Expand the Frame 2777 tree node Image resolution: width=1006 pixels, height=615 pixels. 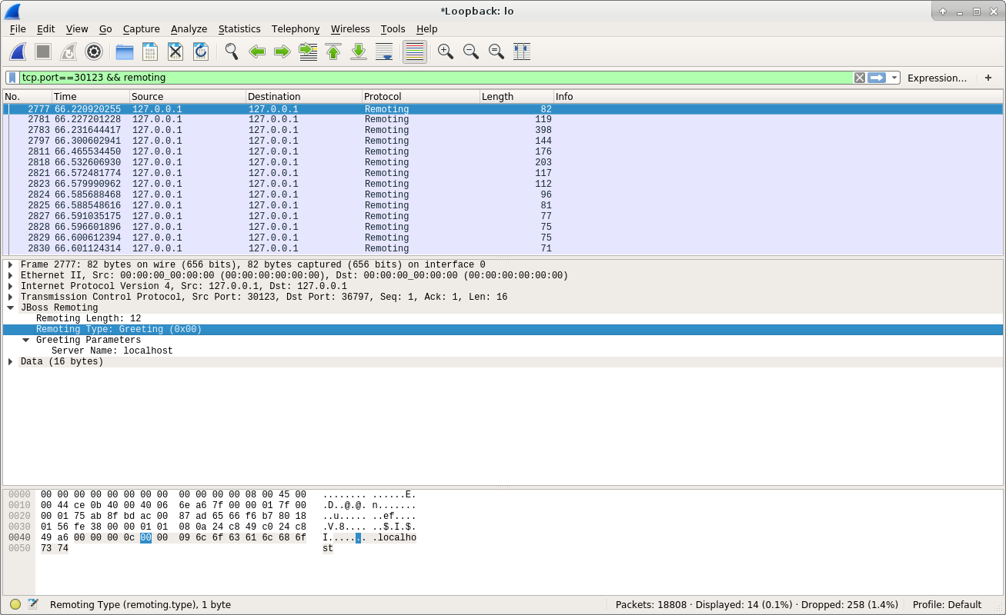[11, 264]
